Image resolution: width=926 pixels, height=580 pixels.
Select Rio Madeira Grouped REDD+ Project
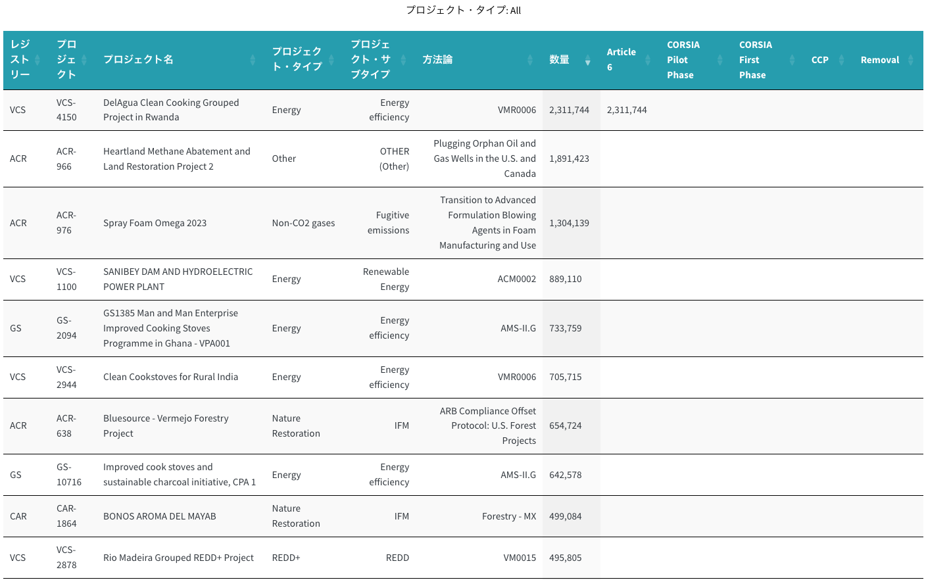[178, 558]
